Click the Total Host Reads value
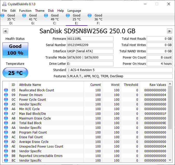Screen dimensions: 175x165 click(160, 39)
